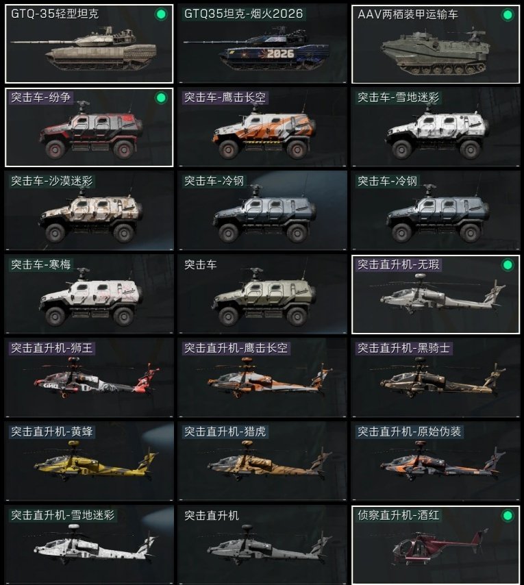Click the green dot on GTQ-35轻型坦克

click(161, 14)
